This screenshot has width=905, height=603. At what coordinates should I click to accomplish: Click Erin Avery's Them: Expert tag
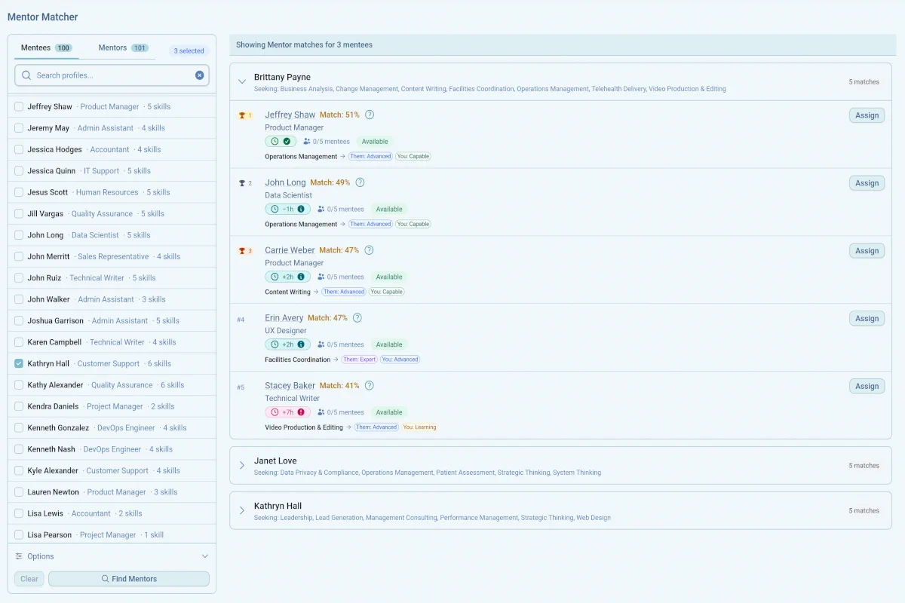click(x=359, y=360)
